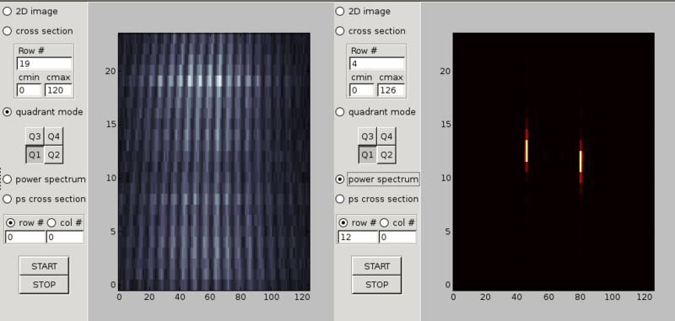
Task: Click Q4 quadrant button in right panel
Action: point(386,136)
